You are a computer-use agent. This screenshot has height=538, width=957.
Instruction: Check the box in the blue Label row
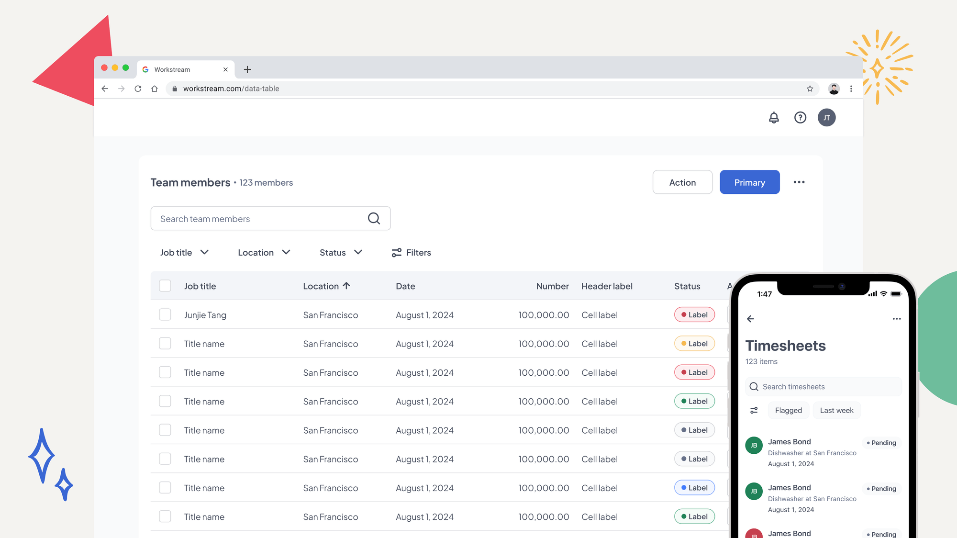(165, 488)
